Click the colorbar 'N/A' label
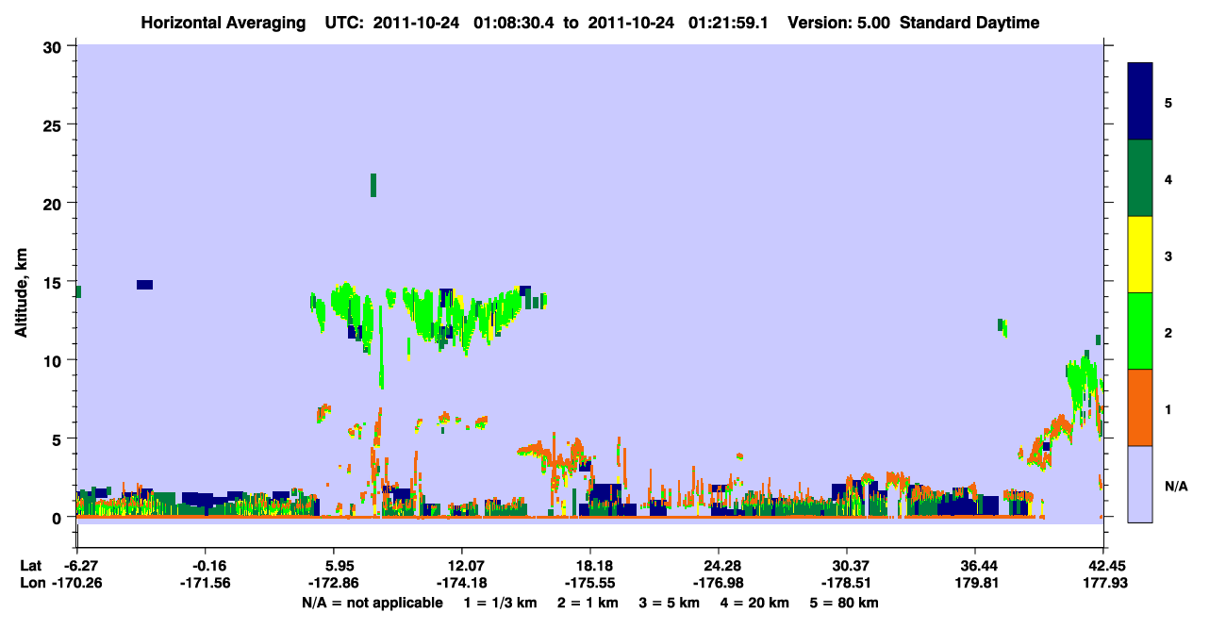The width and height of the screenshot is (1226, 629). pyautogui.click(x=1176, y=486)
